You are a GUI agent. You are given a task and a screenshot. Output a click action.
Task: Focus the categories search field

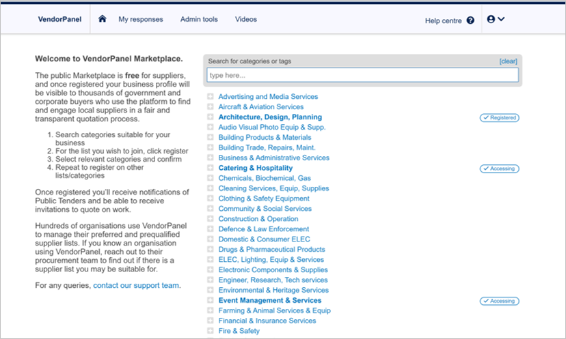coord(362,75)
